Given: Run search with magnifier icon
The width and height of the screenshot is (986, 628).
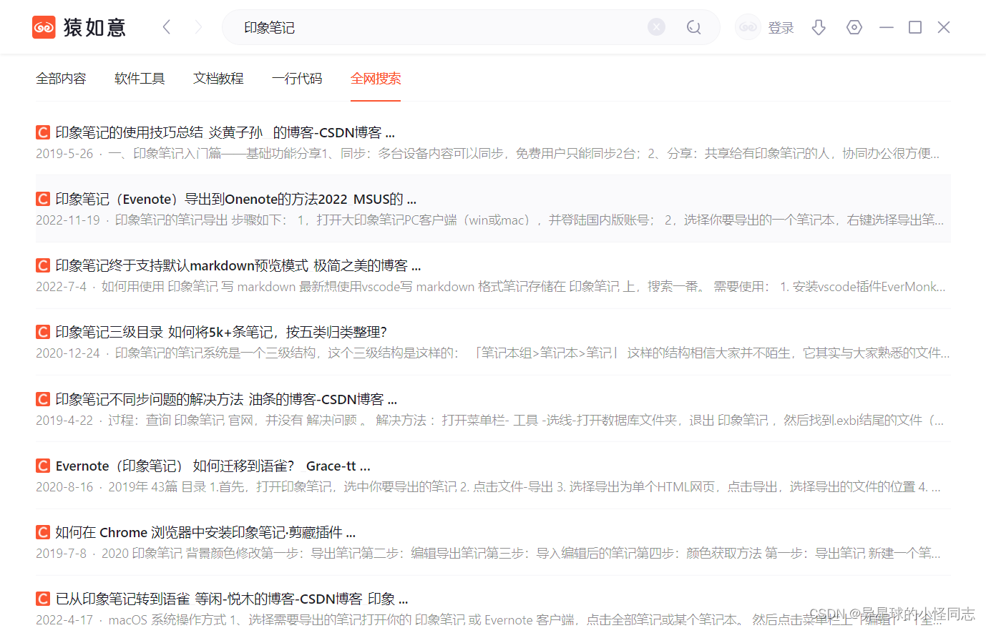Looking at the screenshot, I should (x=693, y=27).
